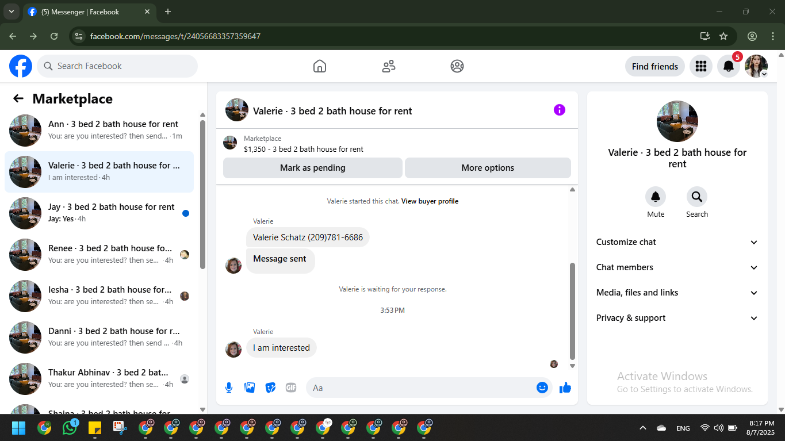Open the Jay conversation with unread message
The width and height of the screenshot is (785, 441).
pyautogui.click(x=99, y=213)
